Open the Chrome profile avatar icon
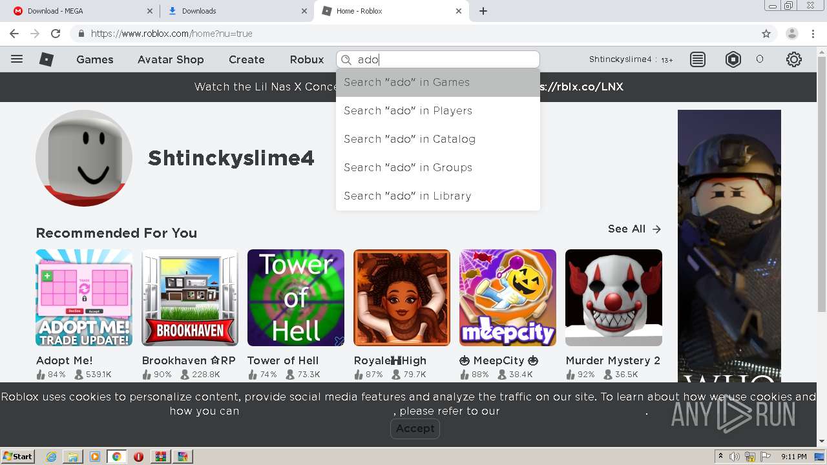The height and width of the screenshot is (465, 827). pyautogui.click(x=792, y=34)
